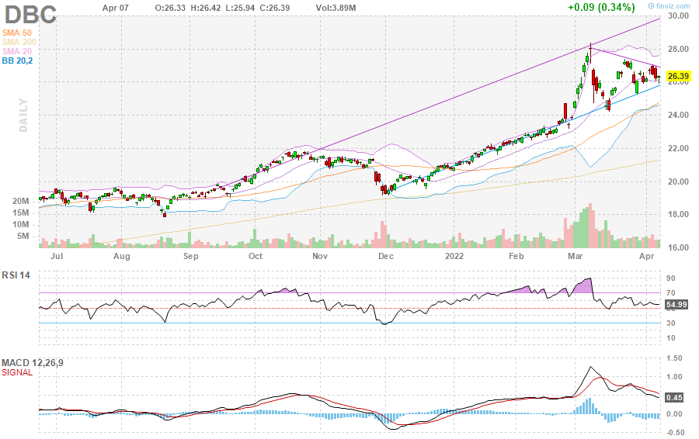Select the SMA 200 legend label
Image resolution: width=699 pixels, height=439 pixels.
click(x=19, y=43)
